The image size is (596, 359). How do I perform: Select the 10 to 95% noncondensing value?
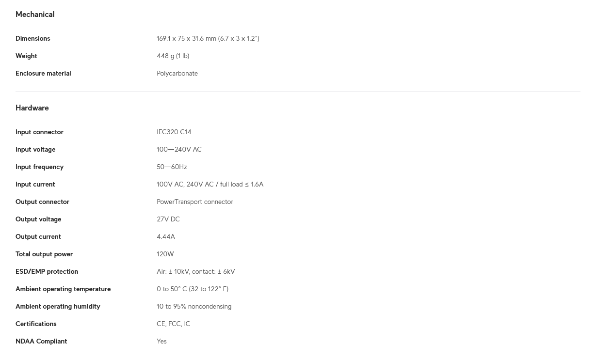pos(194,307)
